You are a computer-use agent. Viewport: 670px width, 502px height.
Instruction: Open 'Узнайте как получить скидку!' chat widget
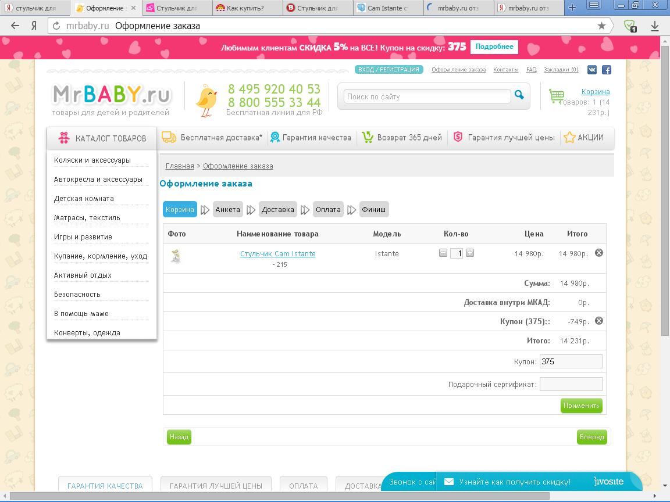pos(515,482)
